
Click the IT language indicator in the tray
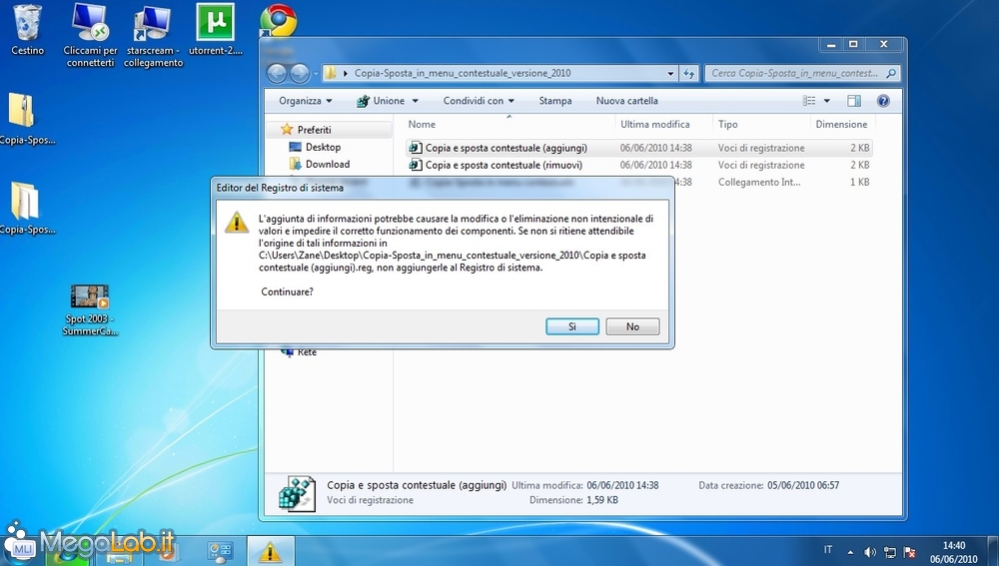827,549
